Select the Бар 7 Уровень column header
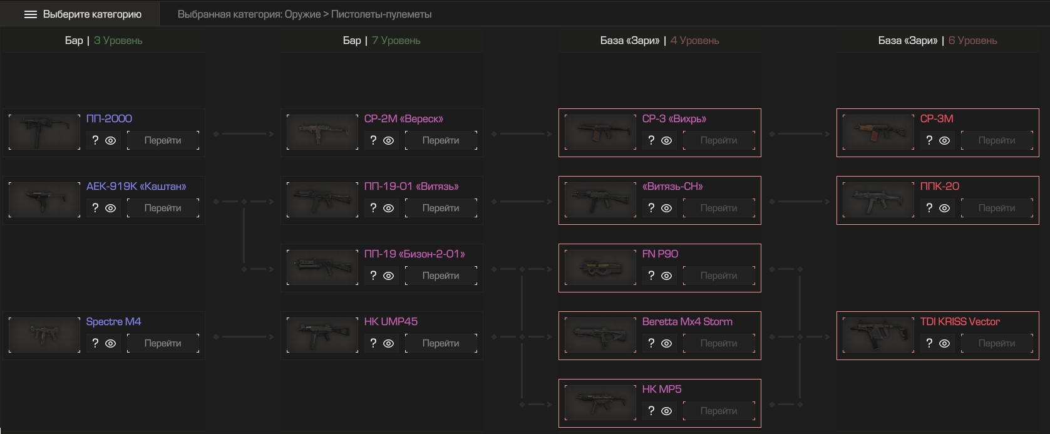 pos(382,40)
